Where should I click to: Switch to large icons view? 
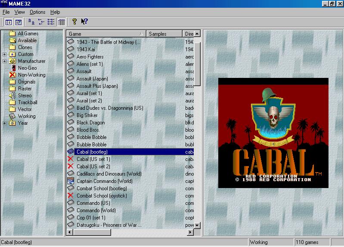[31, 22]
